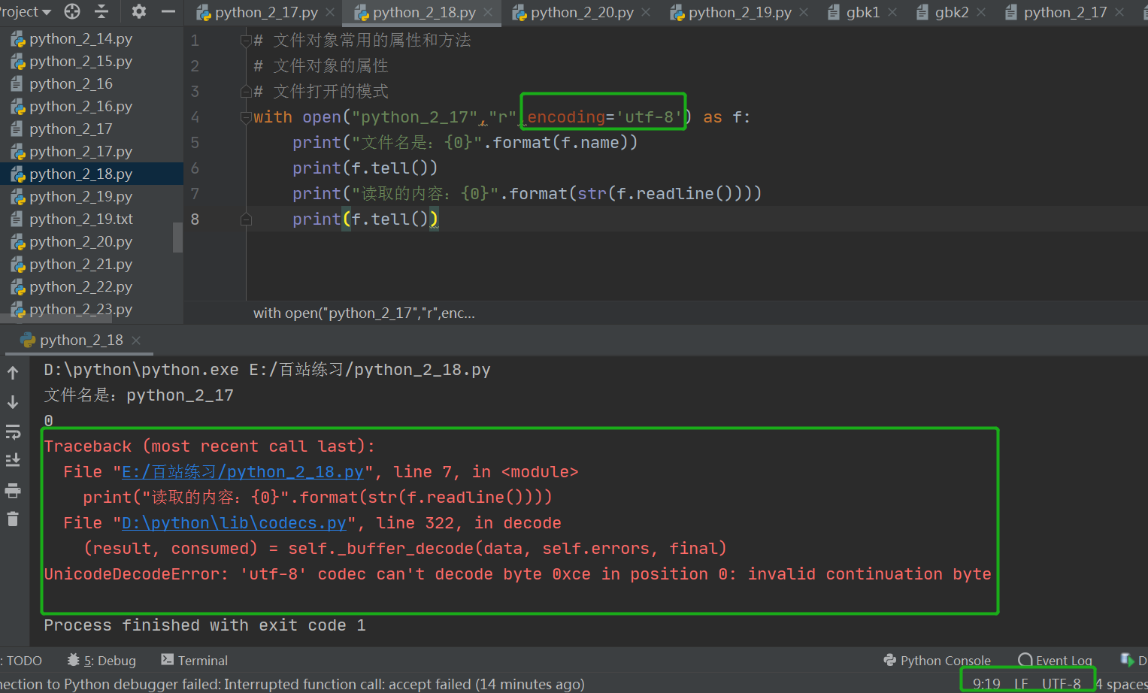This screenshot has height=693, width=1148.
Task: Open the python_2_19.py editor tab
Action: [732, 13]
